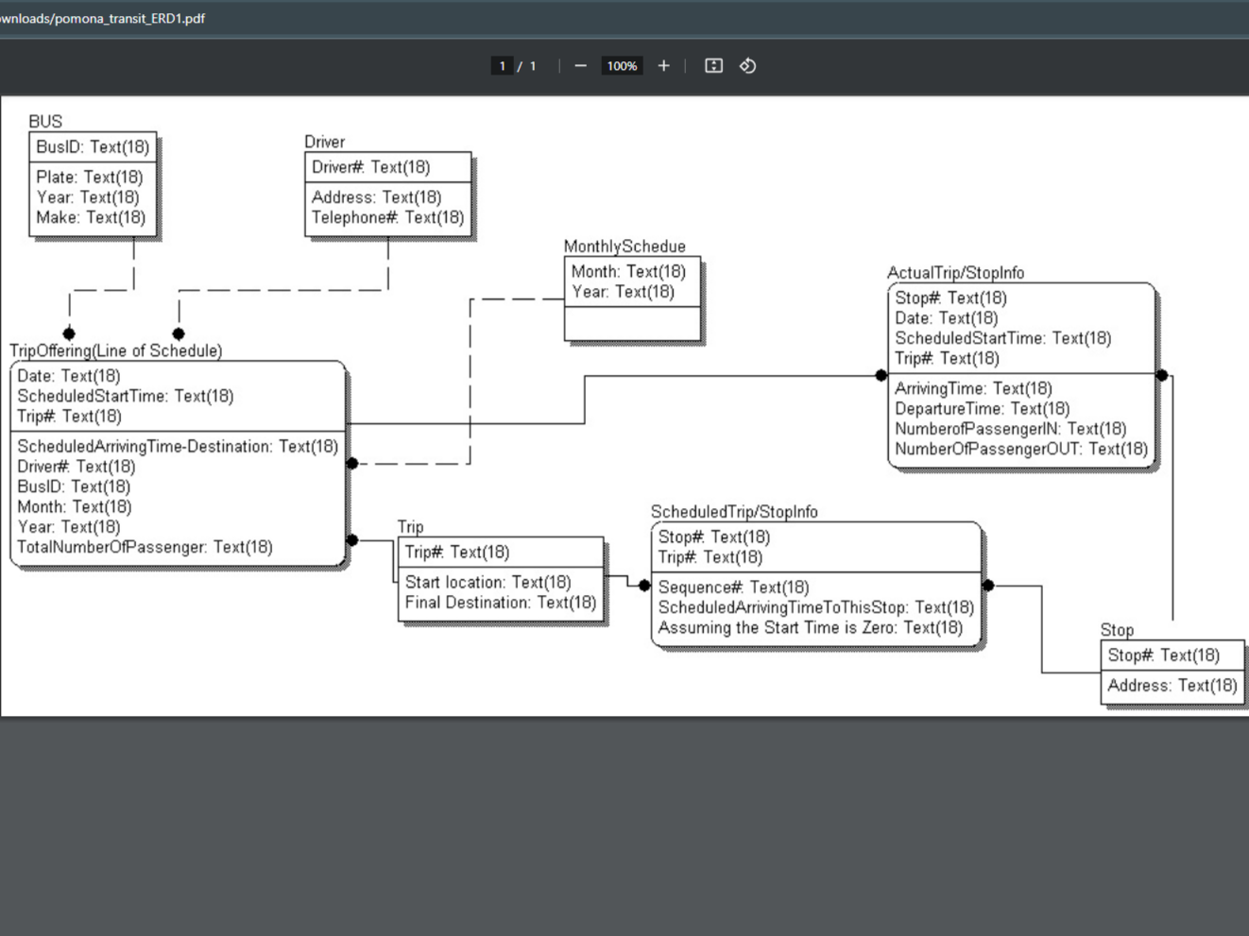Click 'Plate: Text(18)' in BUS table
The image size is (1249, 936).
pyautogui.click(x=90, y=178)
